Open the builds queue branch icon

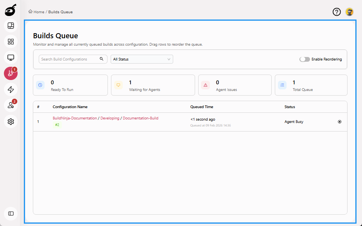(x=11, y=73)
